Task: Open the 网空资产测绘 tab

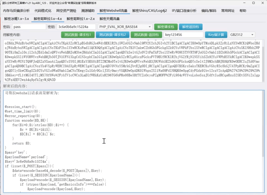Action: pyautogui.click(x=66, y=11)
